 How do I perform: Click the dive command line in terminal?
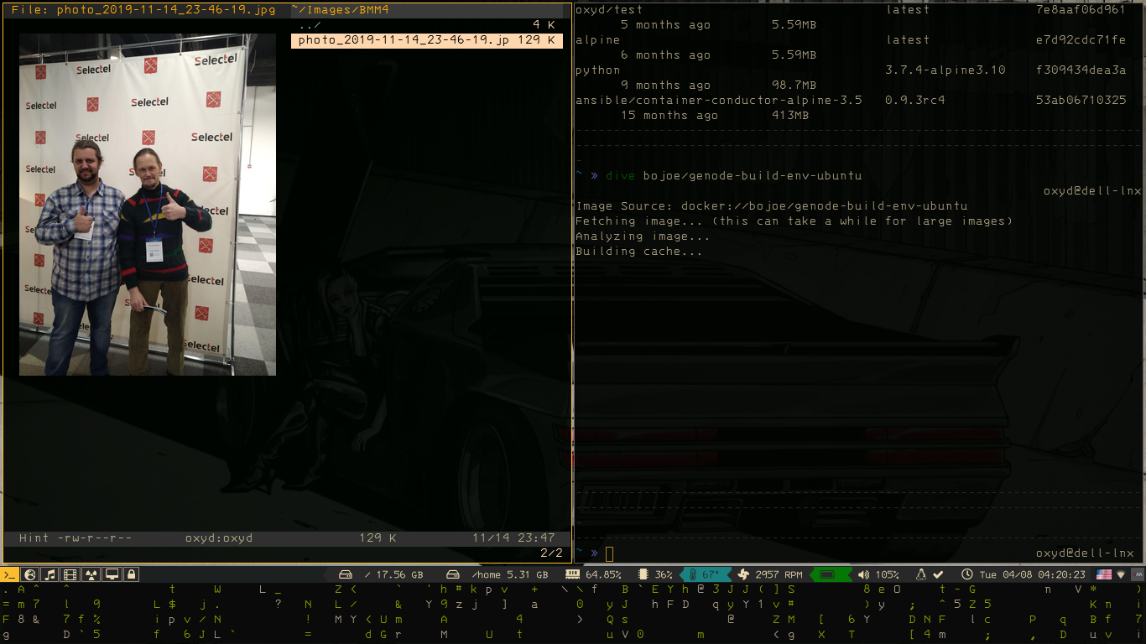[x=733, y=176]
